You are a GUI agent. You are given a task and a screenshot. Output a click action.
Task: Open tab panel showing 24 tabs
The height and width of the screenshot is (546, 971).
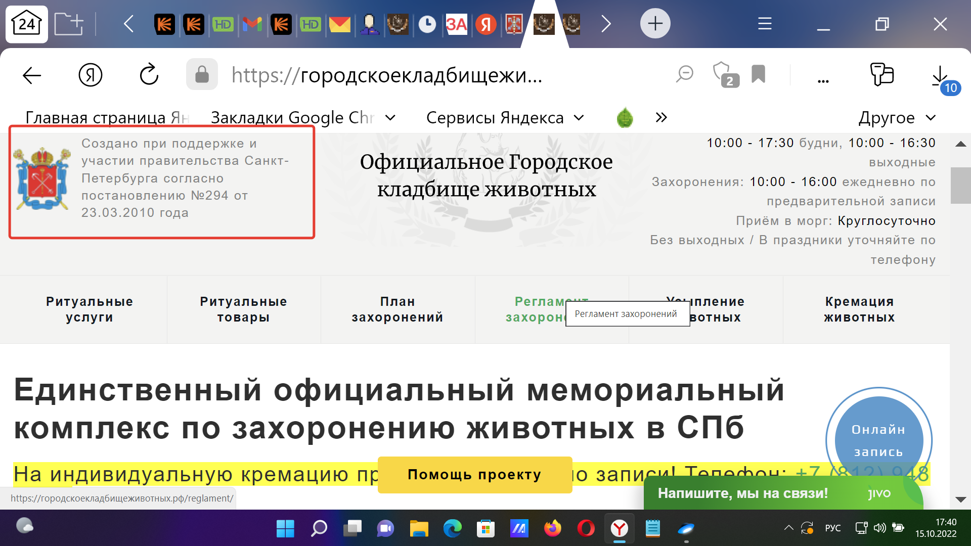[x=26, y=23]
